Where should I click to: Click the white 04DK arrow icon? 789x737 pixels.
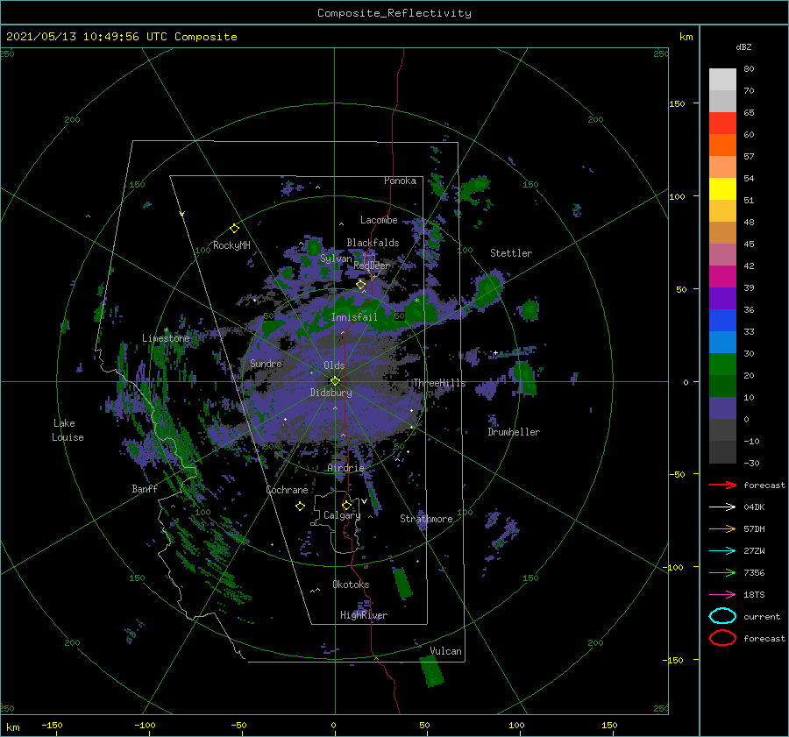[x=722, y=507]
